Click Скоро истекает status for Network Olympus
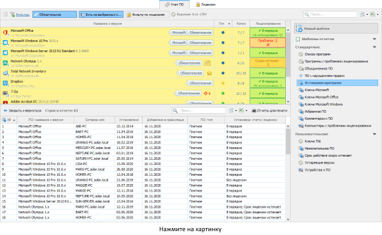Screen dimensions: 382x235 pos(267,63)
